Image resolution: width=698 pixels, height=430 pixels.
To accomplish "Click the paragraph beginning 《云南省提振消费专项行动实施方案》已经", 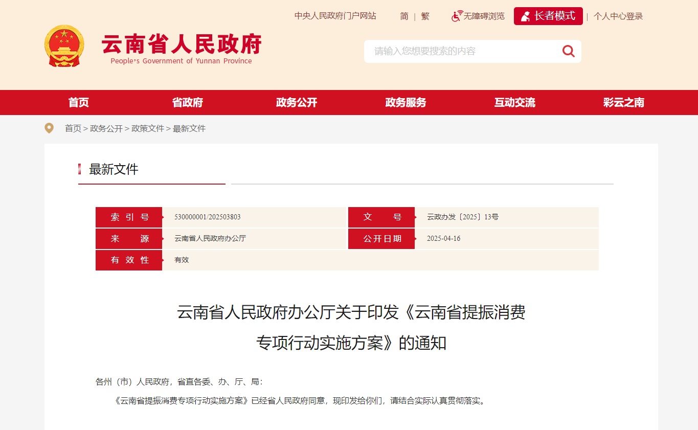I will pos(299,401).
